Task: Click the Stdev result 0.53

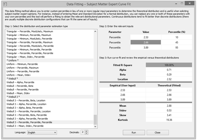Action: point(169,110)
